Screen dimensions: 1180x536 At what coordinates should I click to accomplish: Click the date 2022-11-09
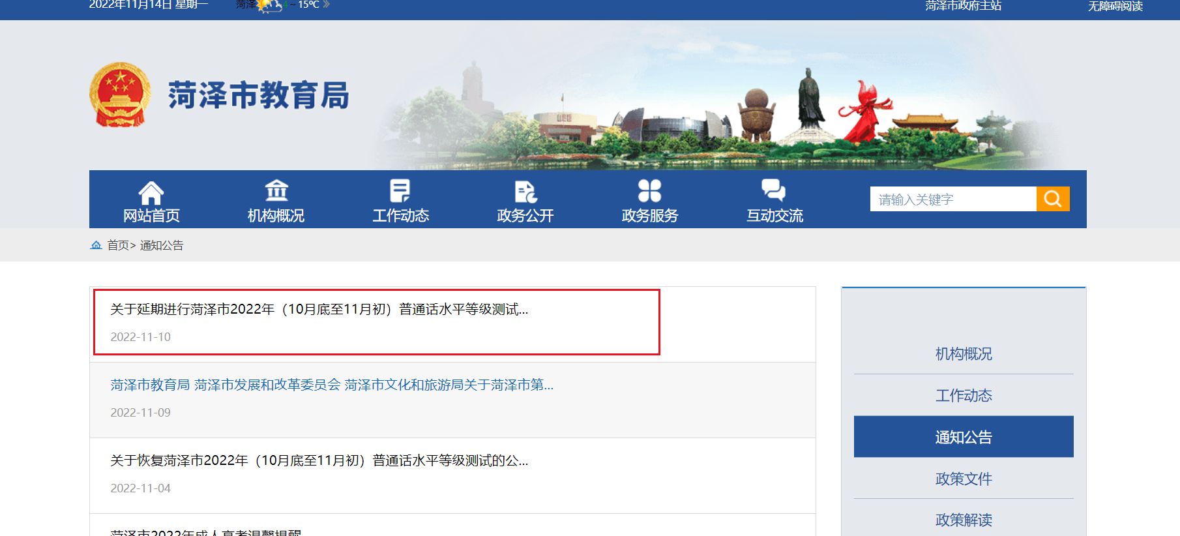(x=141, y=413)
